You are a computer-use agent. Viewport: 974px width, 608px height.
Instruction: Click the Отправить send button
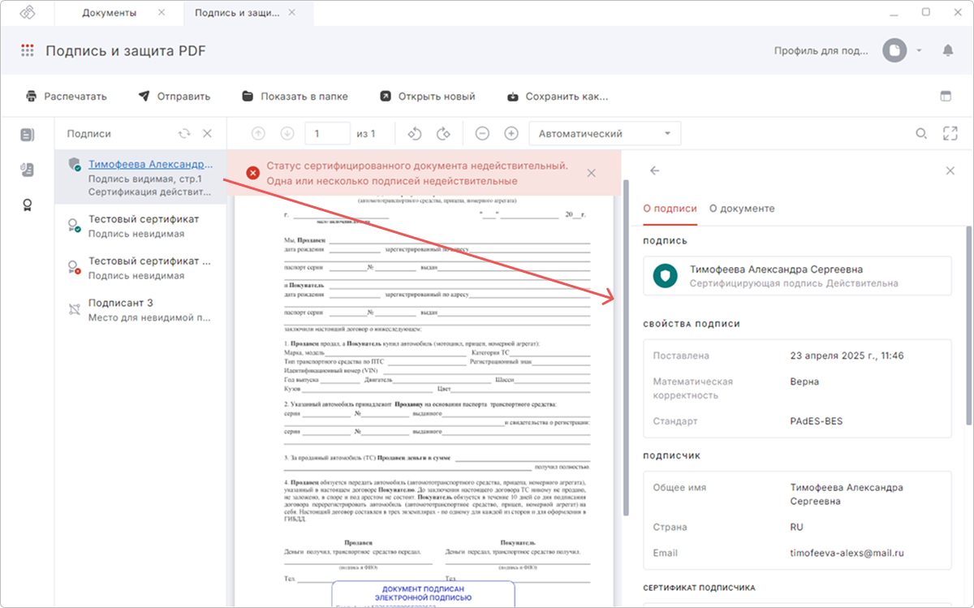click(174, 96)
